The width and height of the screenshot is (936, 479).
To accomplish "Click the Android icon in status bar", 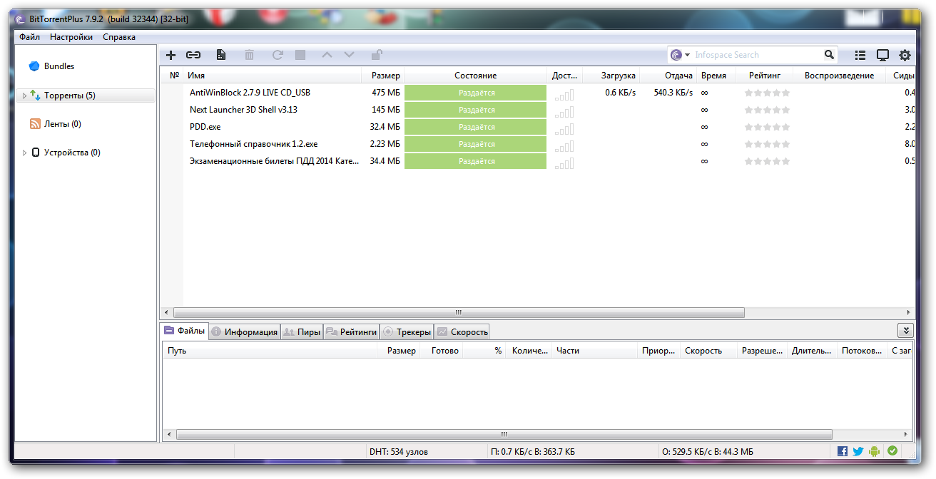I will [x=875, y=451].
